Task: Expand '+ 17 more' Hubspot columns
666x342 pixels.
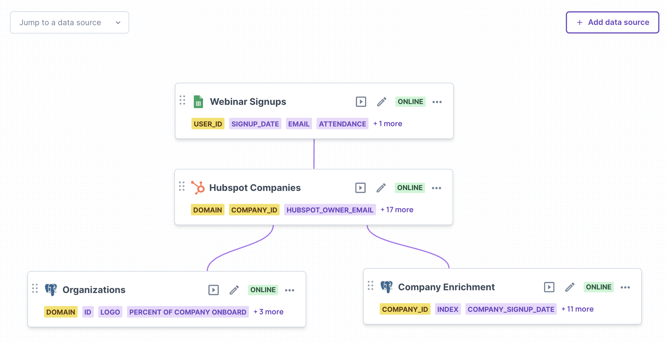Action: coord(397,210)
